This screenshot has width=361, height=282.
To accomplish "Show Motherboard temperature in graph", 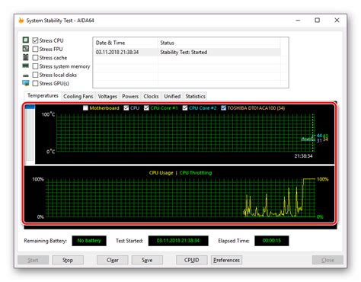I will click(85, 108).
